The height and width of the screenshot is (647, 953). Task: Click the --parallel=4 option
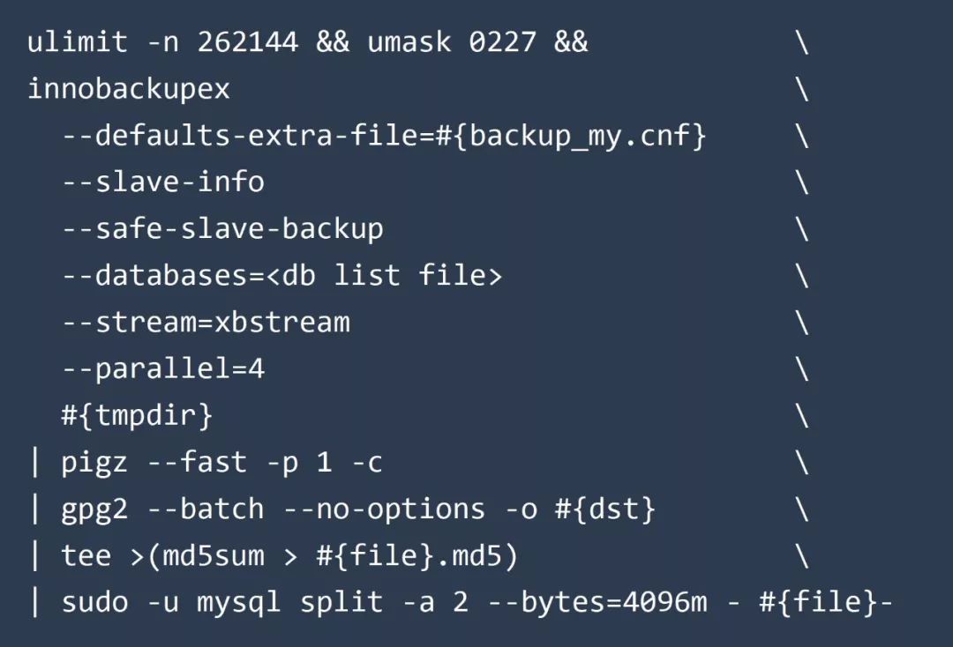click(x=163, y=369)
